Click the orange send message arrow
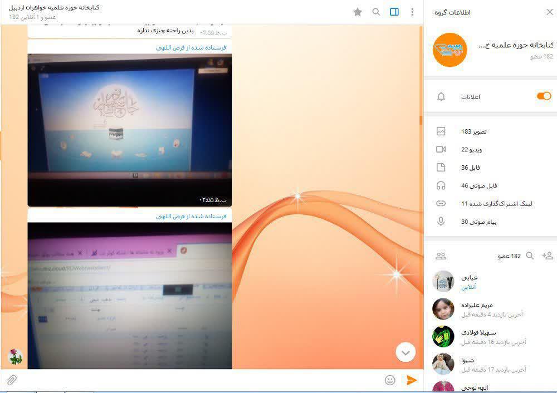Screen dimensions: 557x393 pos(412,380)
